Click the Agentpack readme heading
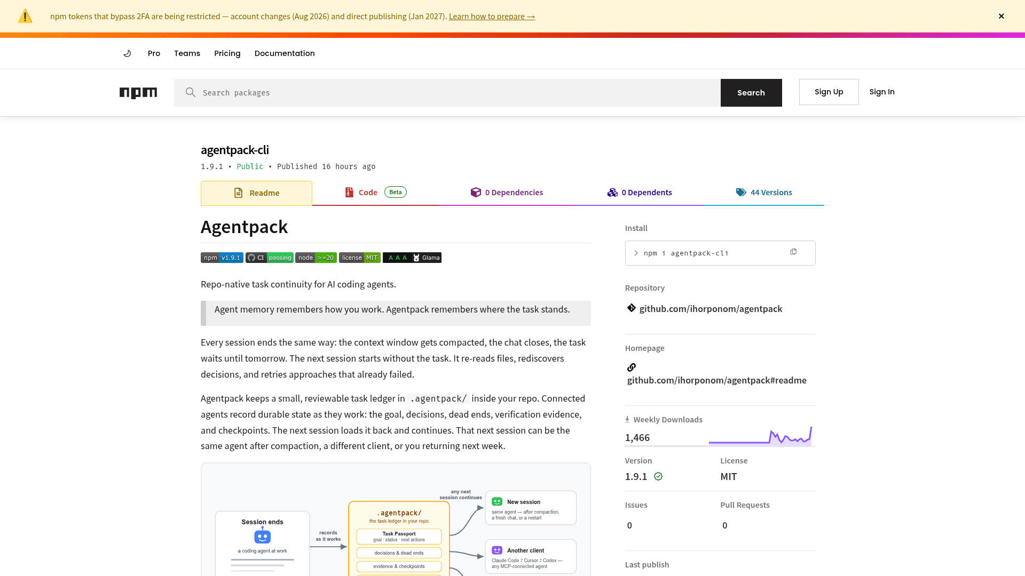 pos(244,227)
